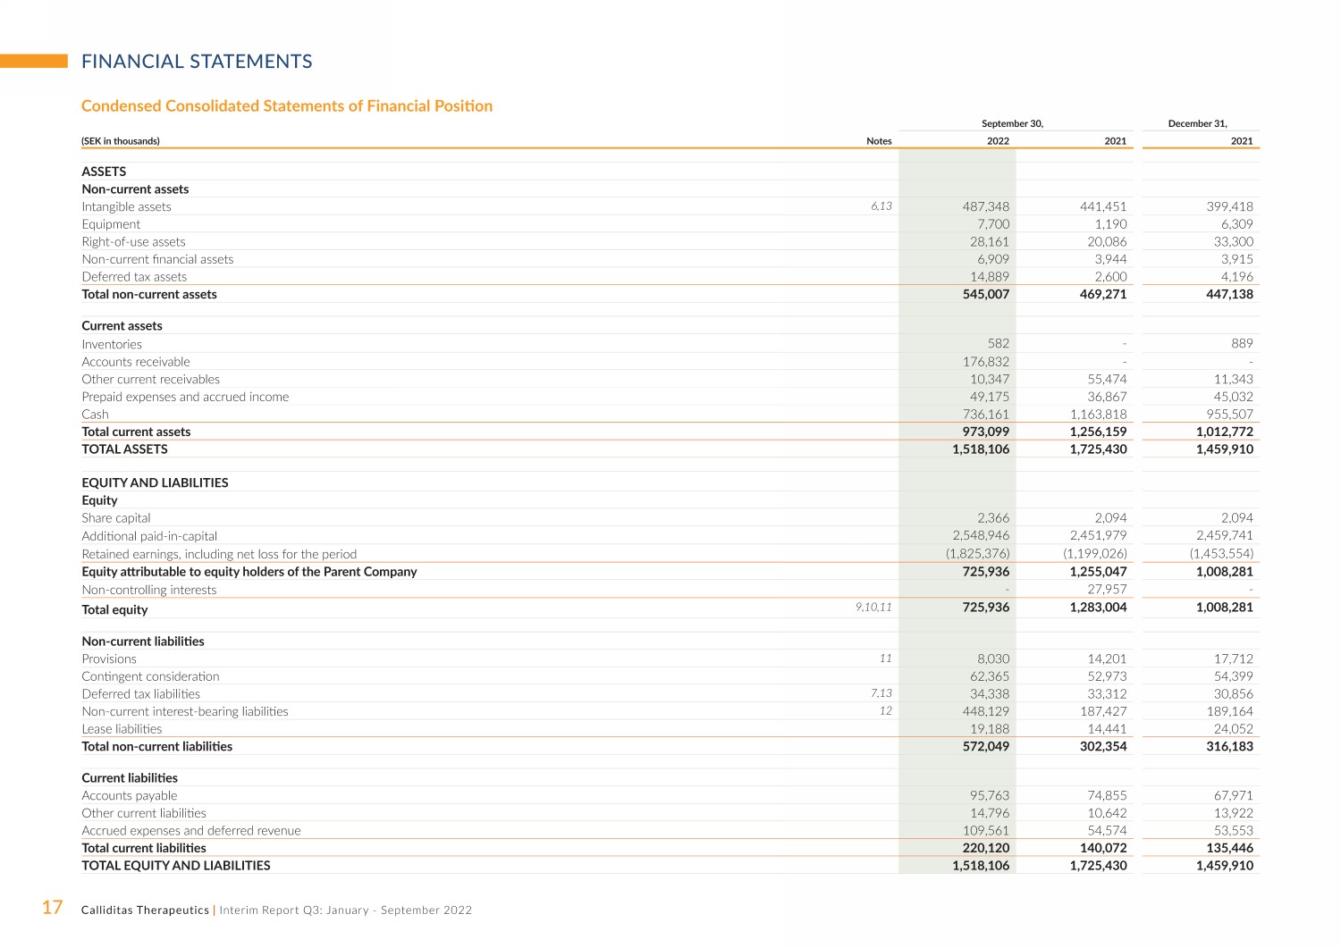Click 'TOTAL EQUITY AND LIABILITIES' row label

coord(176,866)
